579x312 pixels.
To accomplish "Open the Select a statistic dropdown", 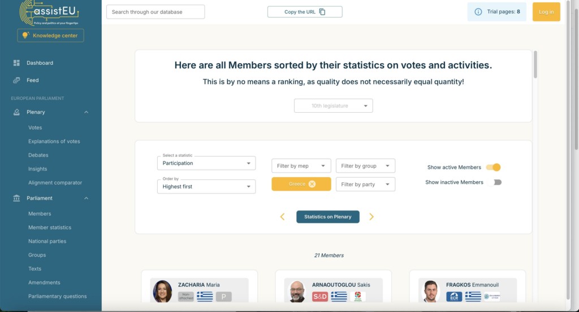I will point(206,163).
